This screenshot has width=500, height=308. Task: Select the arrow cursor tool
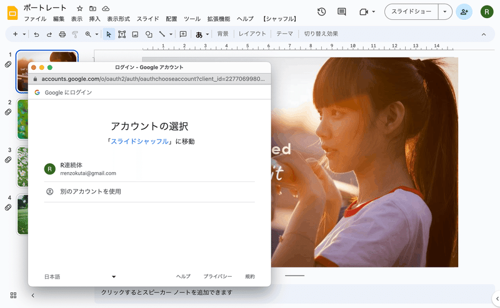[109, 34]
